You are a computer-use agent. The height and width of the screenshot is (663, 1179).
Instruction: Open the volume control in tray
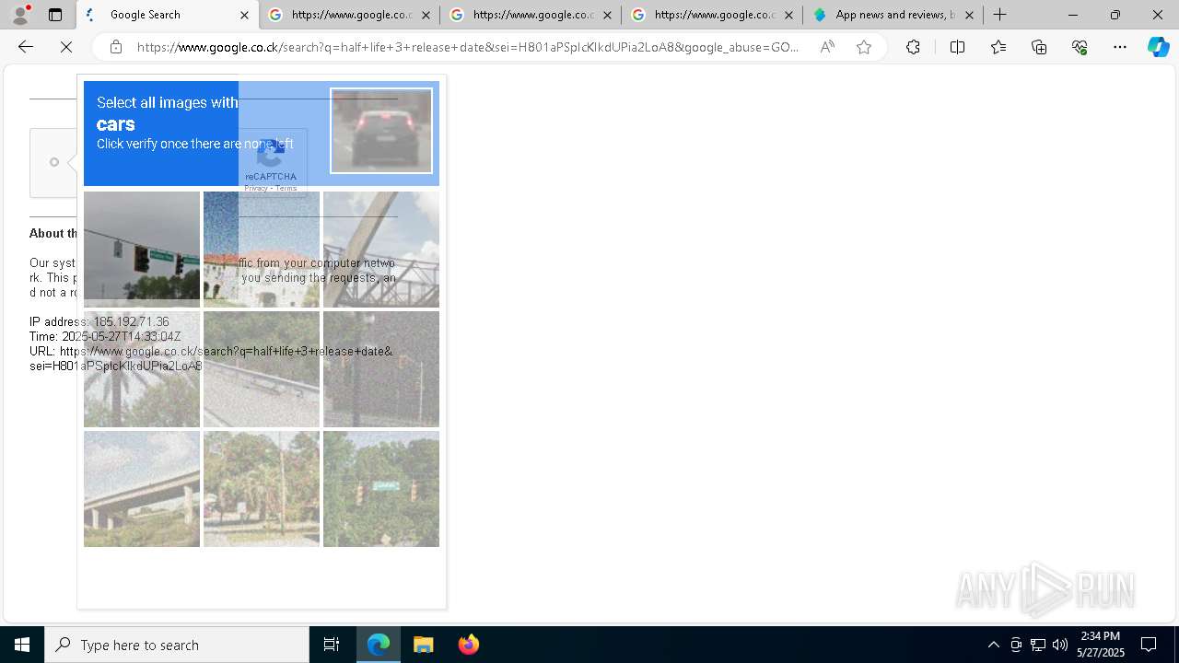coord(1060,645)
